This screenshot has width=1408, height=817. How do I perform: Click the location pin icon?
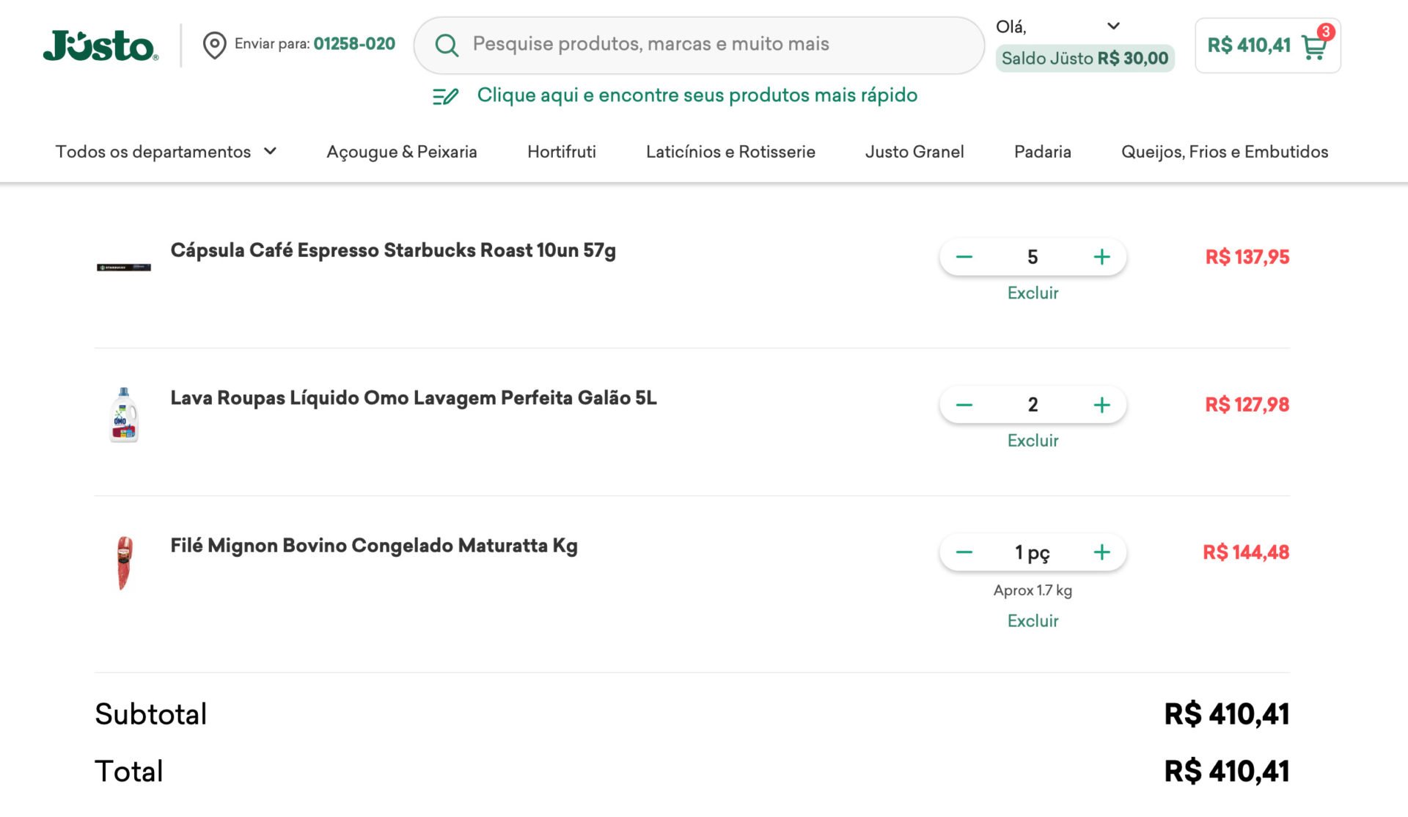coord(214,45)
